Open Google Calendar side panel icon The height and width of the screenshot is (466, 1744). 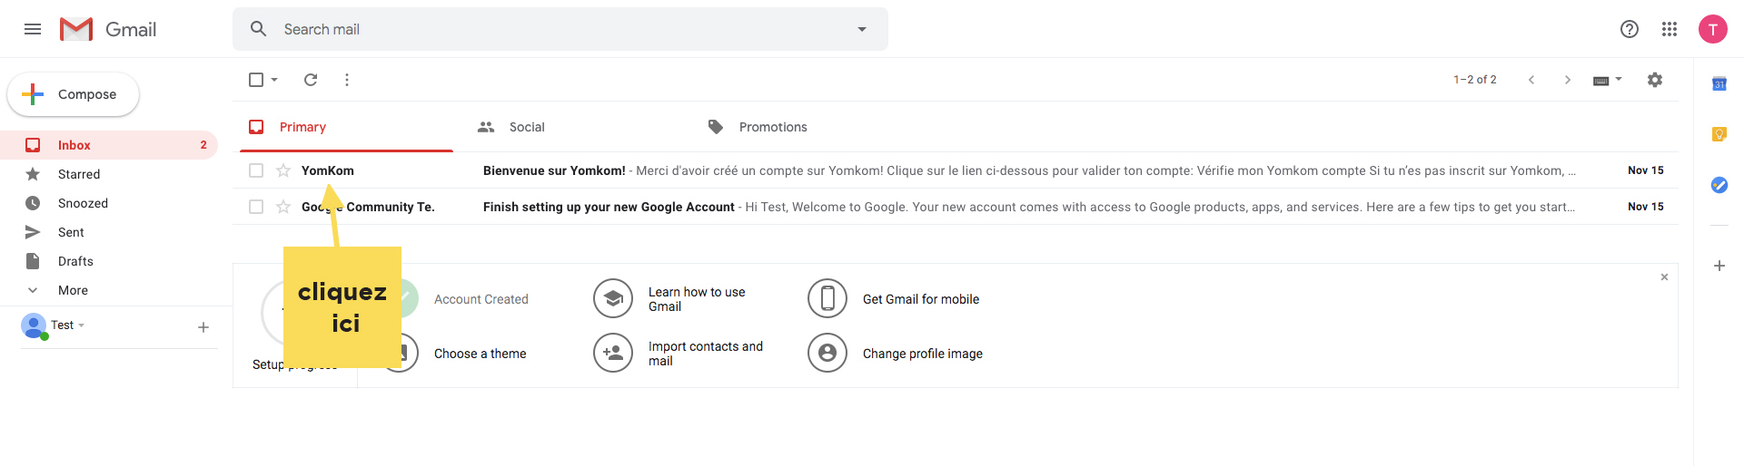coord(1719,83)
